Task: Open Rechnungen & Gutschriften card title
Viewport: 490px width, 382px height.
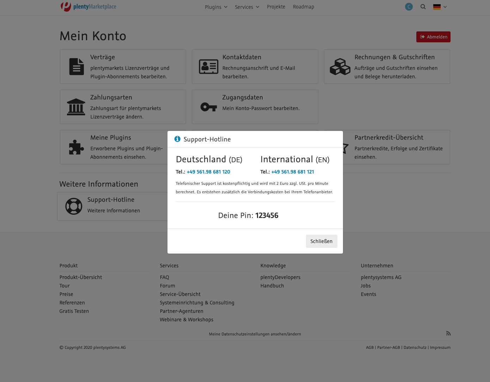Action: tap(394, 57)
